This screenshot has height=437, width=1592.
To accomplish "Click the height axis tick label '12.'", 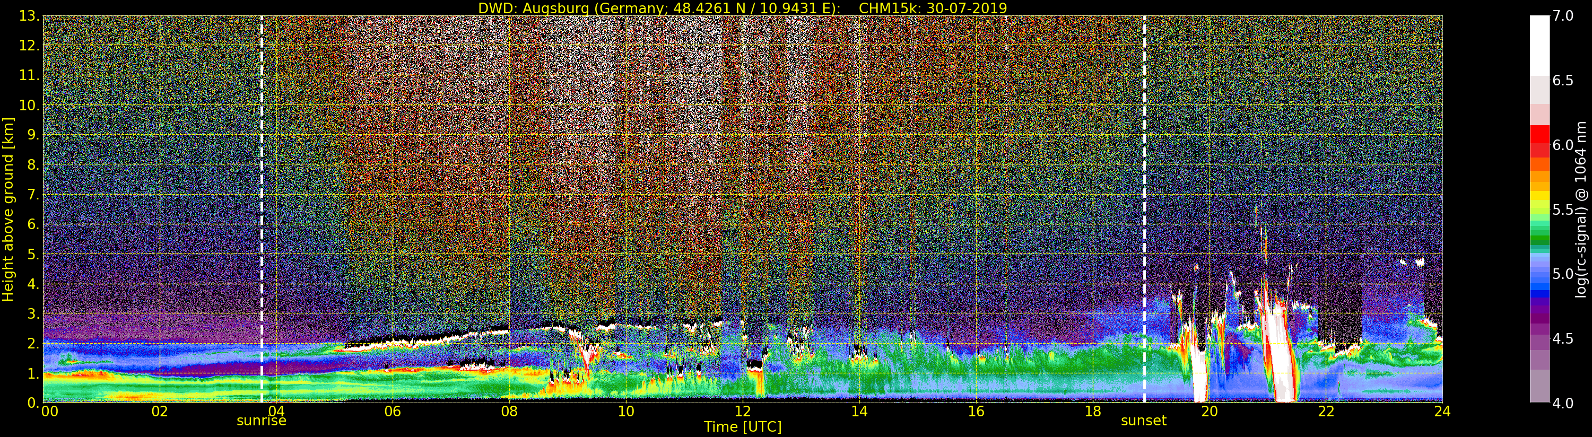I will [29, 46].
